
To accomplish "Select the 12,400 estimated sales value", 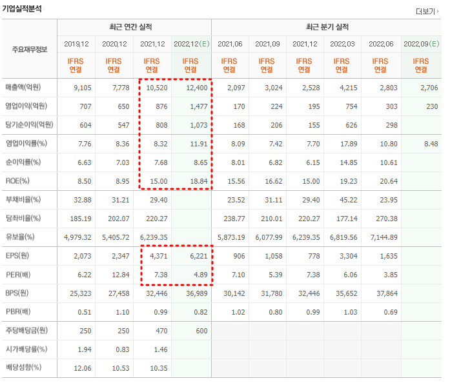I will tap(197, 88).
